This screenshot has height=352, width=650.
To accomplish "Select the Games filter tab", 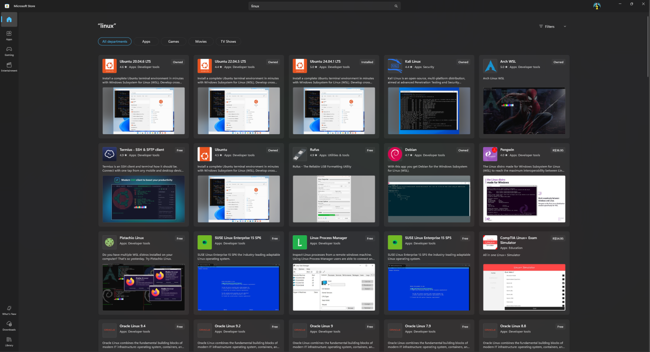I will 173,41.
